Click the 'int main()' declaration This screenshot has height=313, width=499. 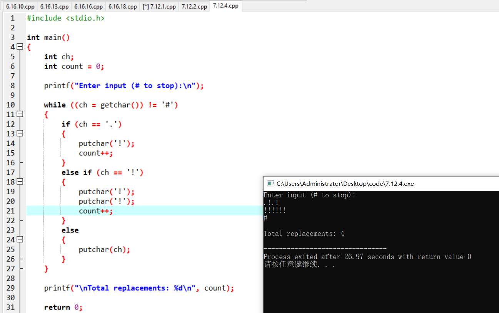pos(48,37)
